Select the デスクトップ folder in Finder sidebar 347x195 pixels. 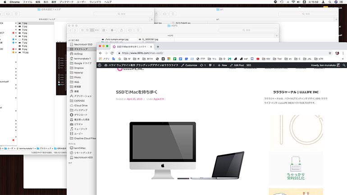[x=82, y=49]
